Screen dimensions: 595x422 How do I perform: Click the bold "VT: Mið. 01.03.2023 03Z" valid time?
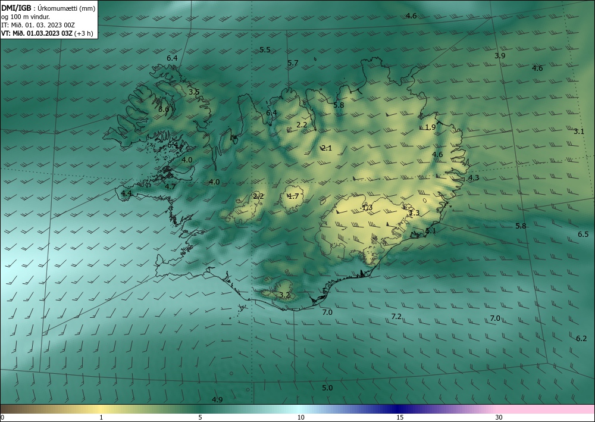[37, 33]
